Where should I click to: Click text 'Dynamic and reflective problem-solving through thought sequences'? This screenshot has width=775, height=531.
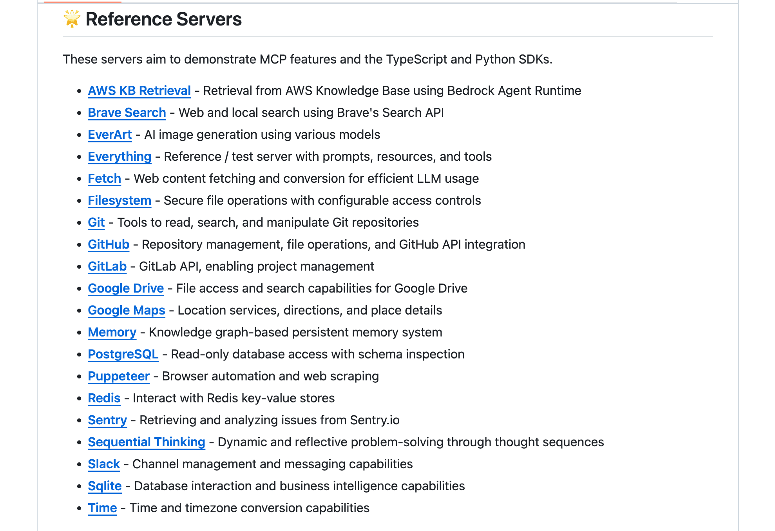click(411, 442)
